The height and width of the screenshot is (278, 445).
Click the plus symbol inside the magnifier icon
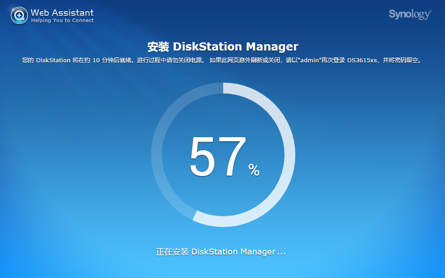coord(18,14)
